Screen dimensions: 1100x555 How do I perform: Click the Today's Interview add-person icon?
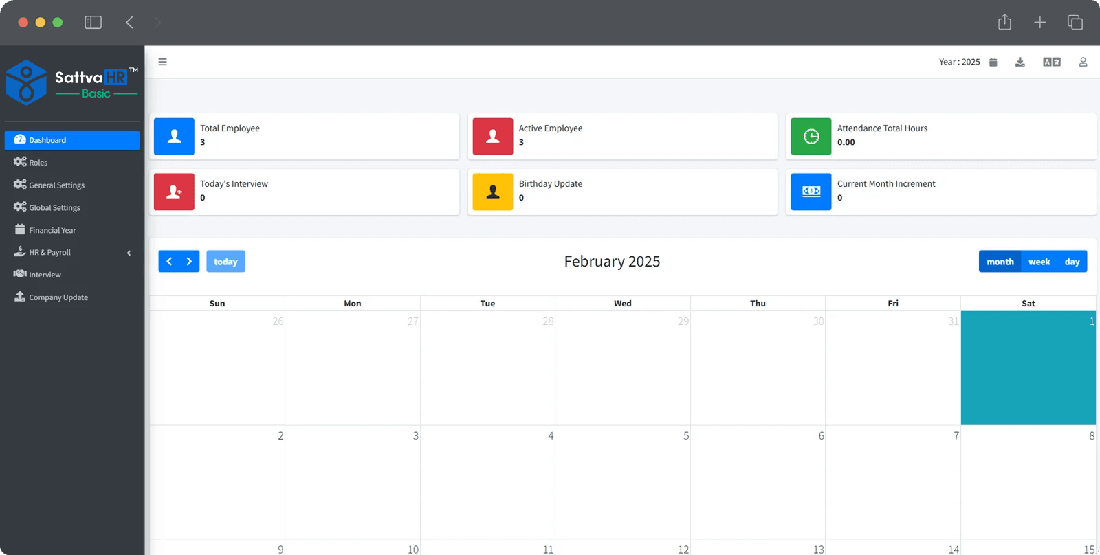tap(175, 192)
